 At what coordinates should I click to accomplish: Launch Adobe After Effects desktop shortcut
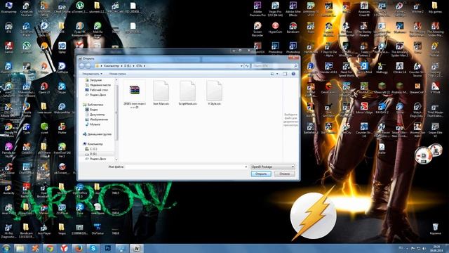[x=293, y=8]
